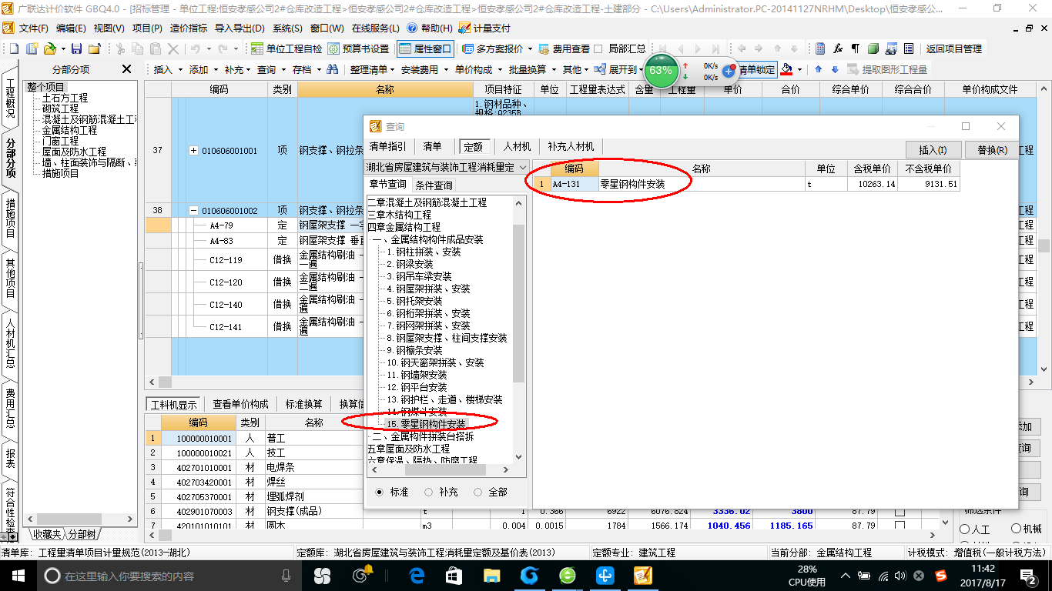
Task: Select the 人工 filter radio button
Action: [964, 529]
